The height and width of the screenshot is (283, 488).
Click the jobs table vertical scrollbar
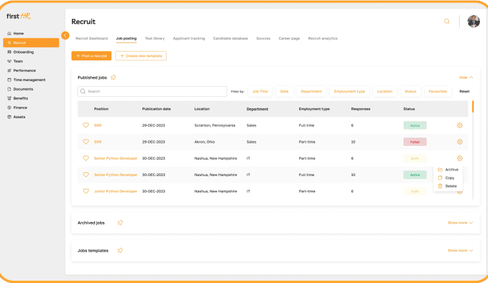click(x=473, y=107)
